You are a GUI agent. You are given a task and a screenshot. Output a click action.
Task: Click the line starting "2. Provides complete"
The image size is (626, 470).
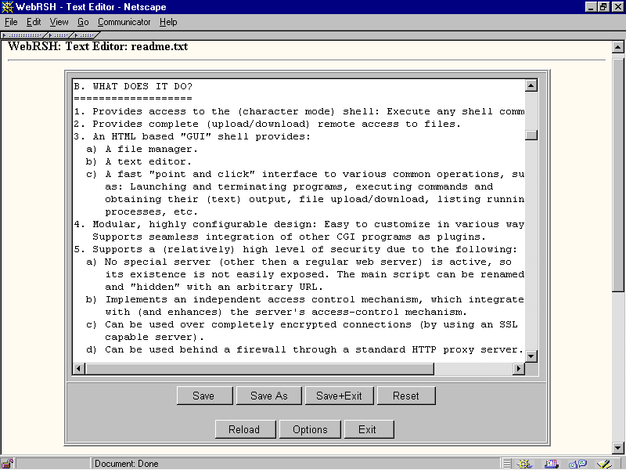(267, 124)
